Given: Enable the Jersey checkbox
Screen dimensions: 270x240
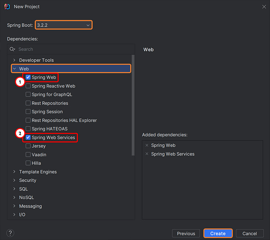Looking at the screenshot, I should click(x=28, y=146).
